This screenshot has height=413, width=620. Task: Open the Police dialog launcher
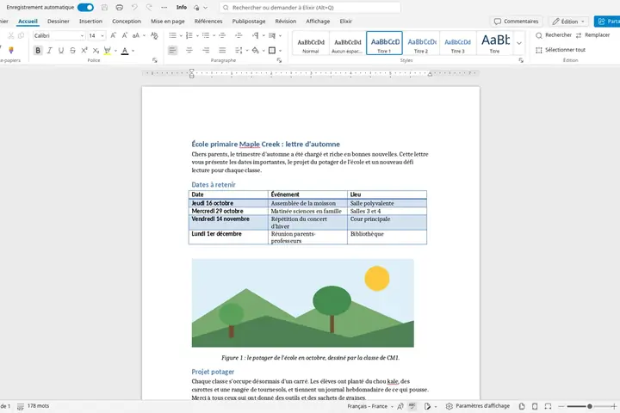[x=155, y=60]
